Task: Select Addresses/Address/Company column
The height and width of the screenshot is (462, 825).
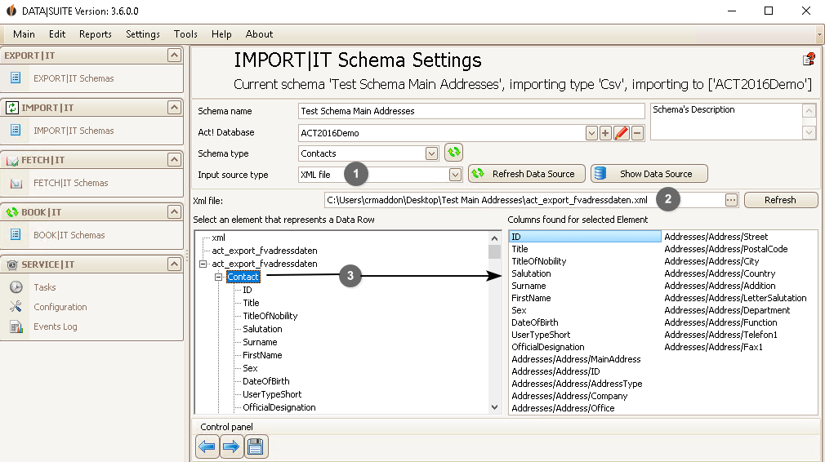Action: pyautogui.click(x=569, y=397)
